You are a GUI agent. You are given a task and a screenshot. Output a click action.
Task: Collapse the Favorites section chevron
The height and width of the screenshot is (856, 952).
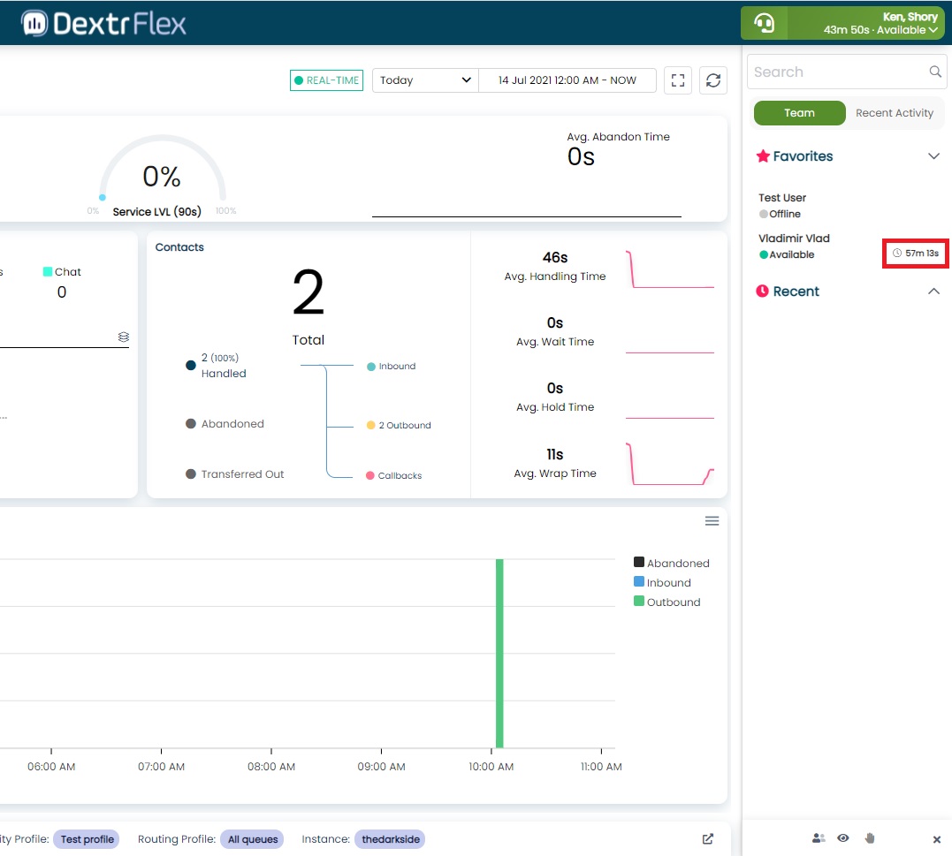[x=933, y=155]
